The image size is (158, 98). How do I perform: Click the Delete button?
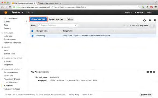point(70,19)
